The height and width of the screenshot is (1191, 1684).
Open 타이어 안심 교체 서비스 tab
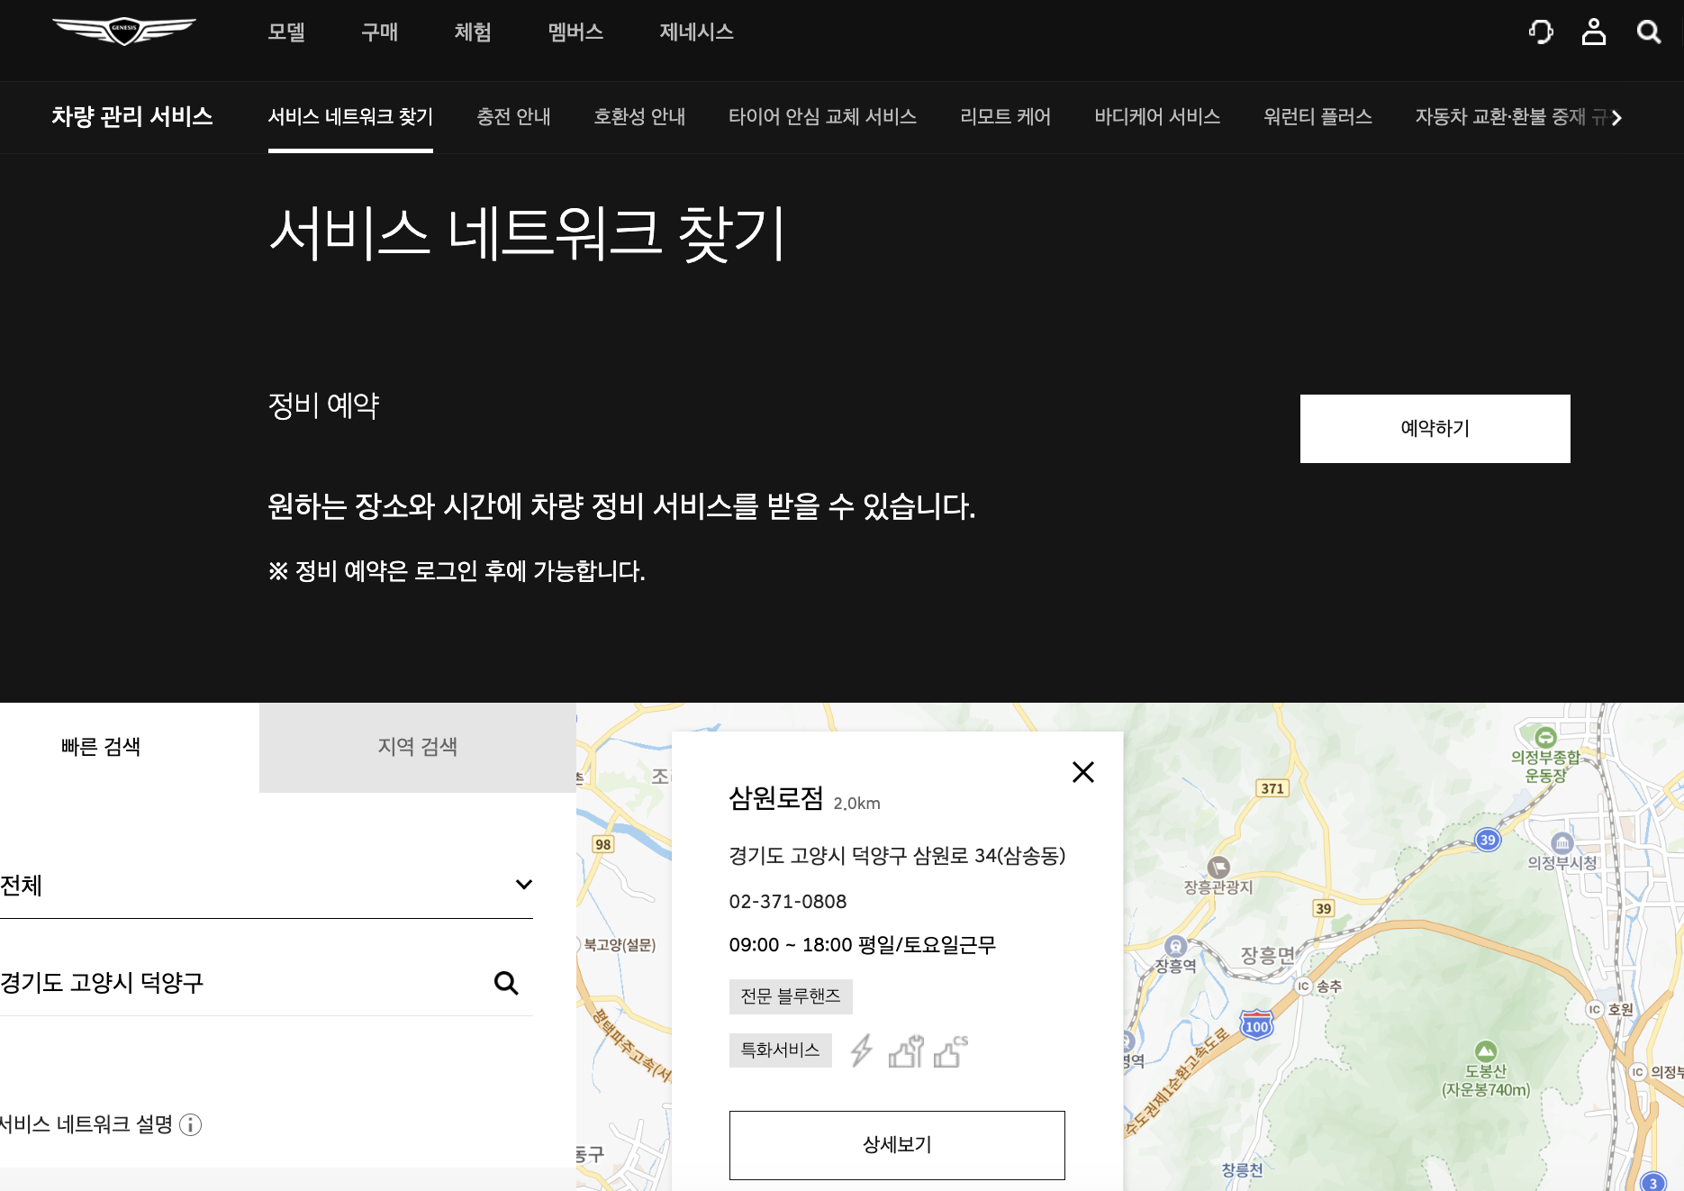point(822,117)
